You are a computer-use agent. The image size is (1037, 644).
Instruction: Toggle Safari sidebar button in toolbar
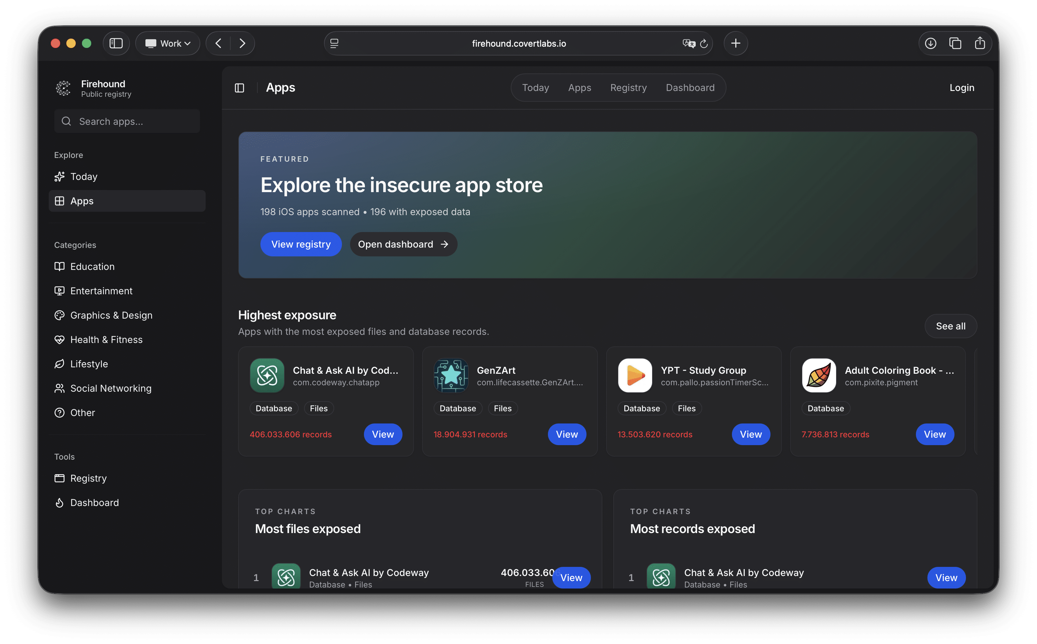click(x=116, y=43)
